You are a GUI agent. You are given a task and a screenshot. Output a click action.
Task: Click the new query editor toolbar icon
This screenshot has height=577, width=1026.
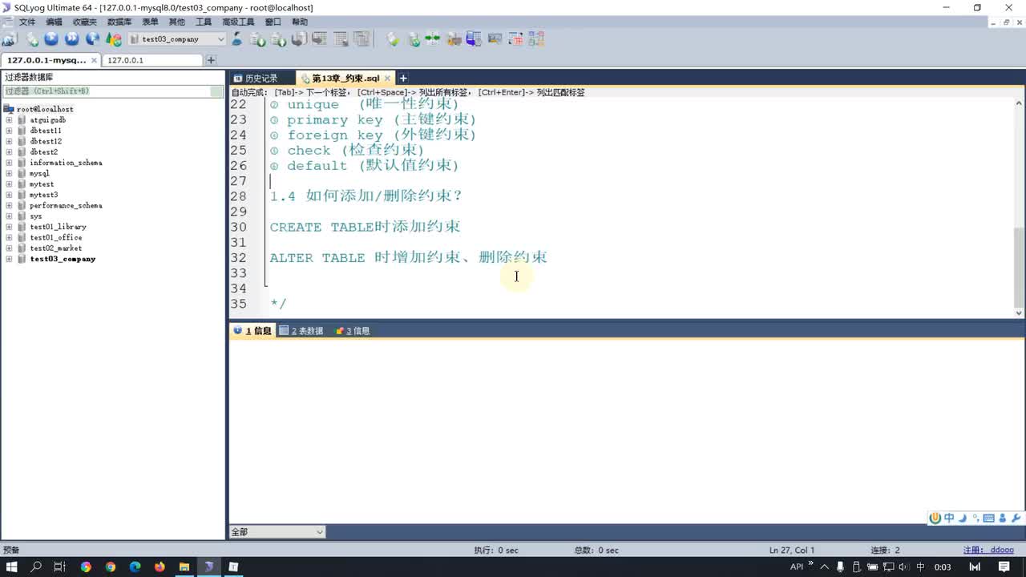tap(32, 38)
